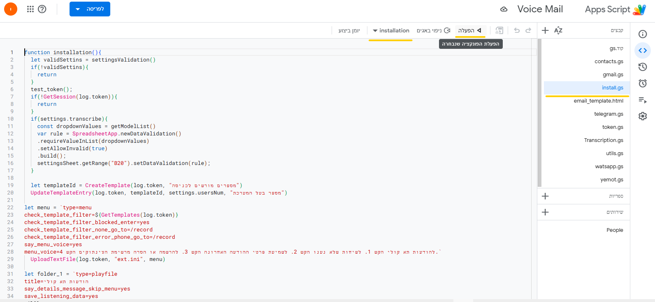Screen dimensions: 655x302
Task: Place cursor on line 1 function installation
Action: point(63,52)
